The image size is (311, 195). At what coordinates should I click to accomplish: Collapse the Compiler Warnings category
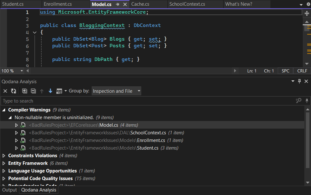(x=3, y=110)
